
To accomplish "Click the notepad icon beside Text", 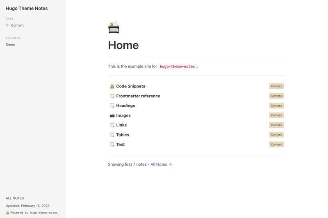I will click(112, 144).
